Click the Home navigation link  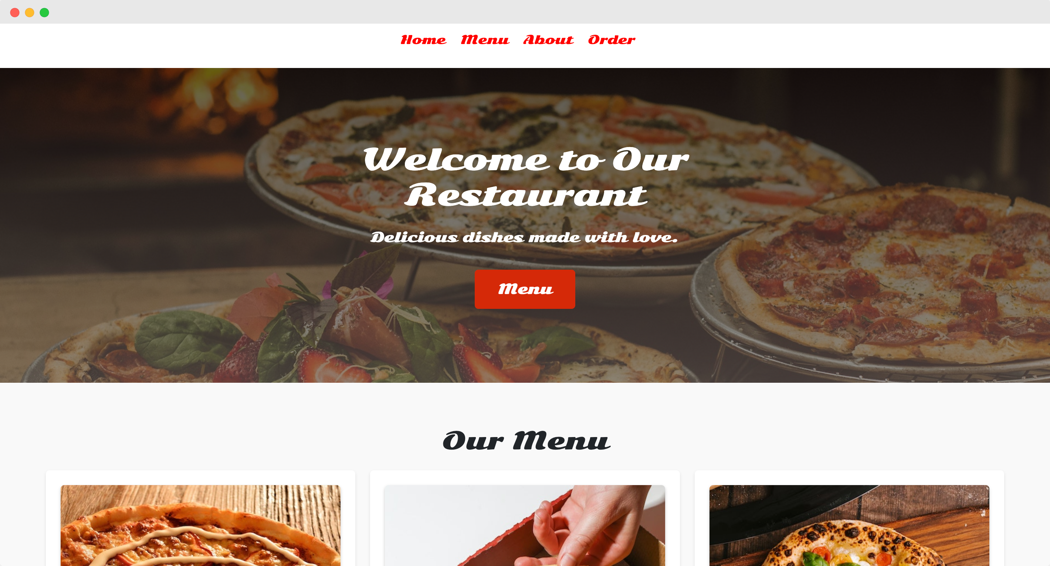click(422, 40)
